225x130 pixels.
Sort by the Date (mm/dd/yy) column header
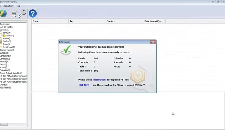[x=154, y=21]
